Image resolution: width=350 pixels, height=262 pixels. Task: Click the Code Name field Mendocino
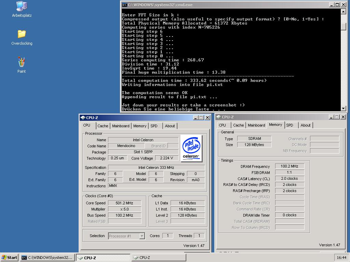(126, 146)
